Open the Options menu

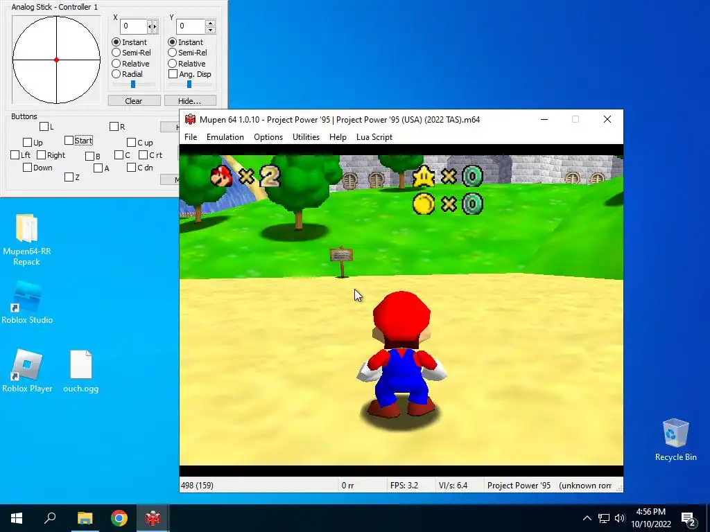click(268, 137)
